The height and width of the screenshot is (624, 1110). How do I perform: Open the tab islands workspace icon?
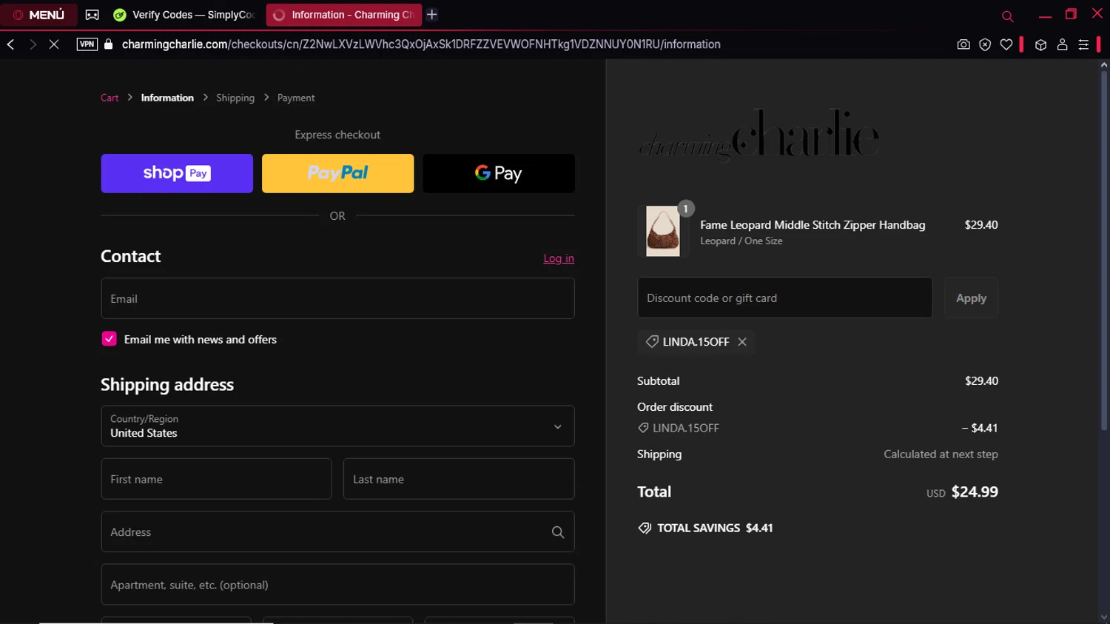click(92, 15)
